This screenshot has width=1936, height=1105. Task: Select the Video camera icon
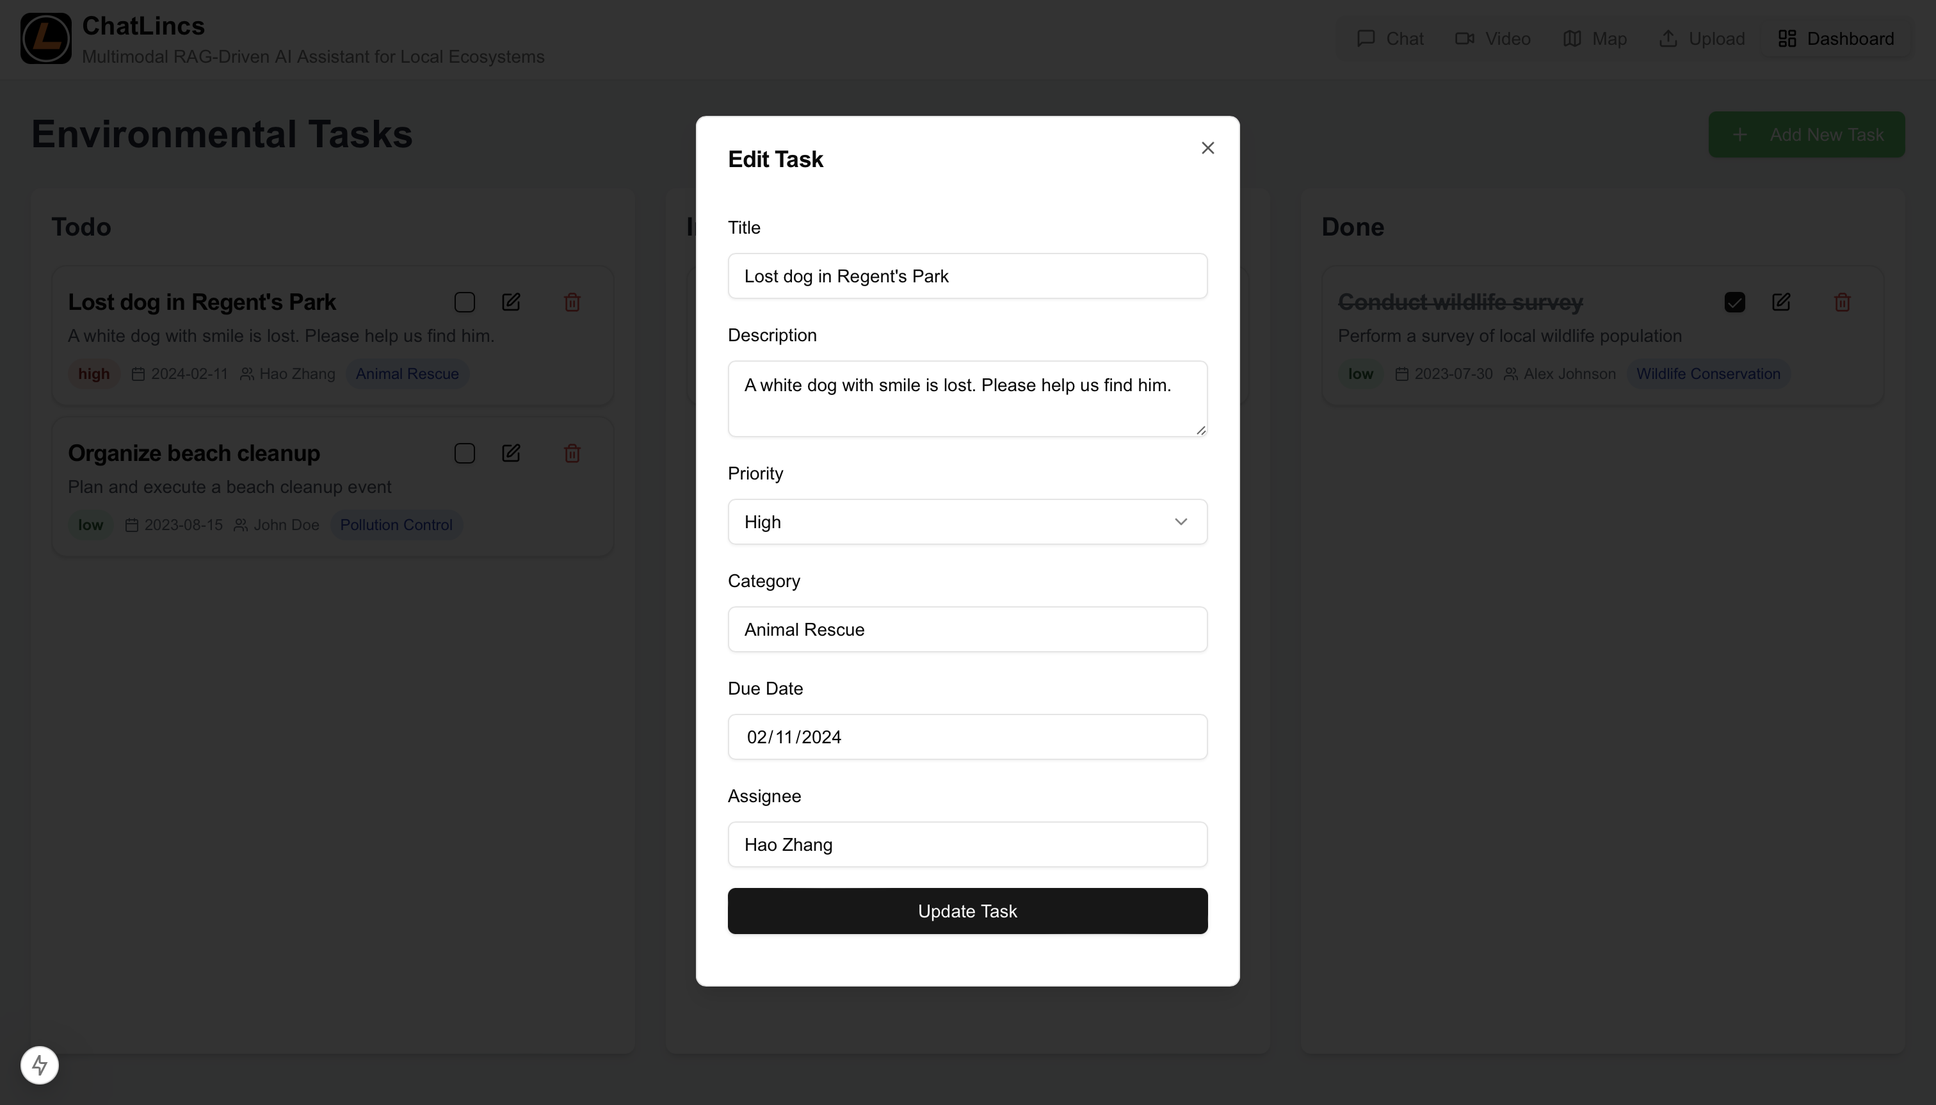pyautogui.click(x=1465, y=38)
